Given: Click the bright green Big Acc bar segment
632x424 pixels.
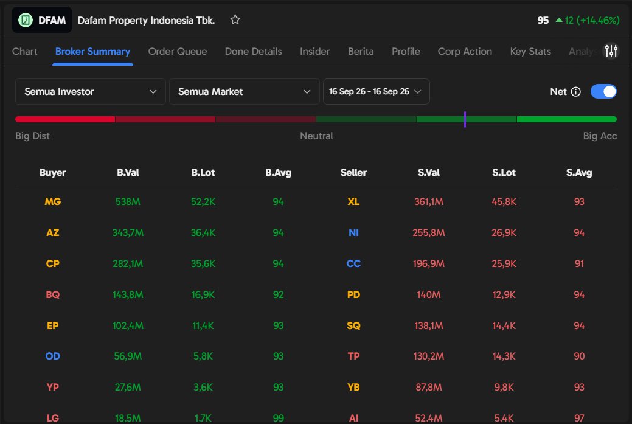Looking at the screenshot, I should [567, 119].
